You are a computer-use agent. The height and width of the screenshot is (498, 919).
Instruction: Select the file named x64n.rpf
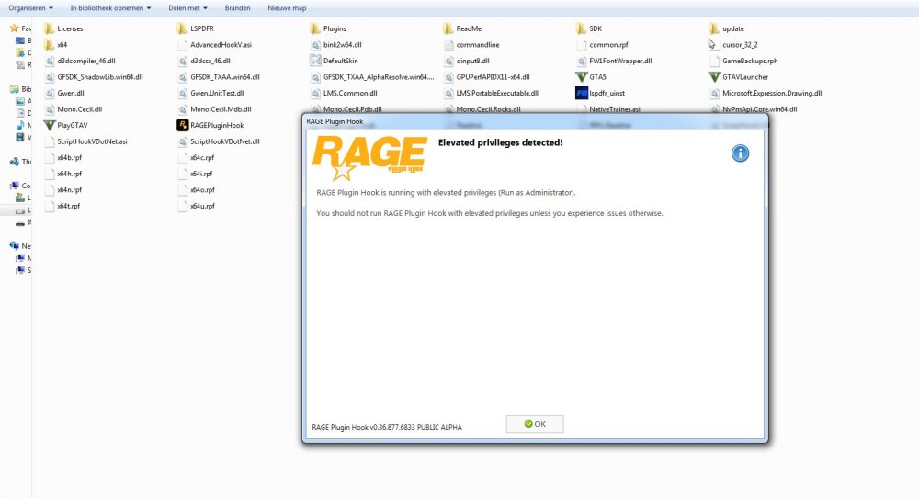[69, 189]
